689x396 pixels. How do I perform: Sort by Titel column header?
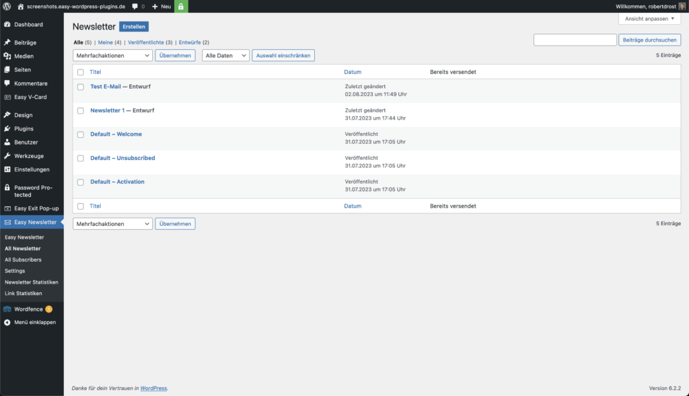(96, 72)
